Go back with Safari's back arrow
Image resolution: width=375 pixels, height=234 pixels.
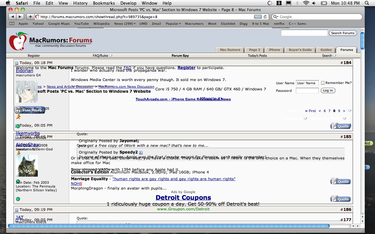[x=12, y=17]
